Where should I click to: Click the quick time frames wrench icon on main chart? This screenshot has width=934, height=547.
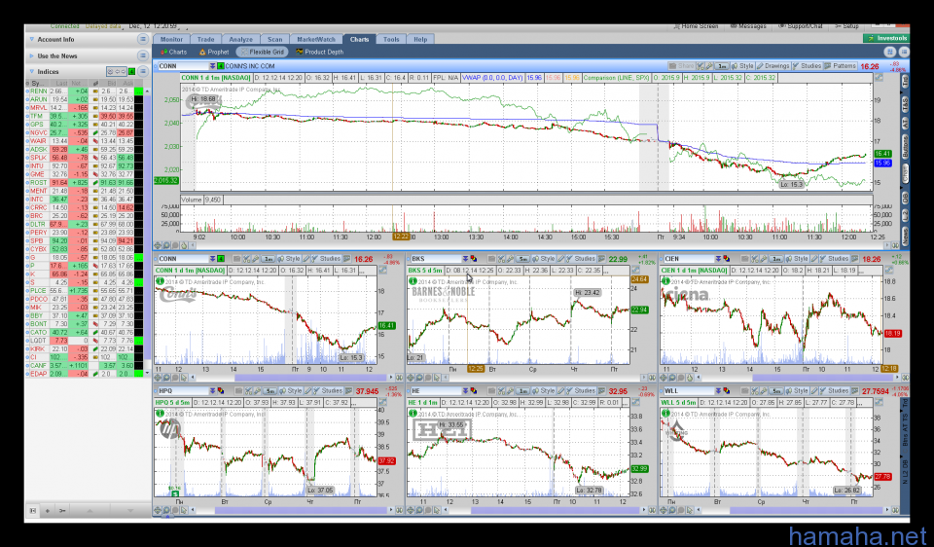709,66
